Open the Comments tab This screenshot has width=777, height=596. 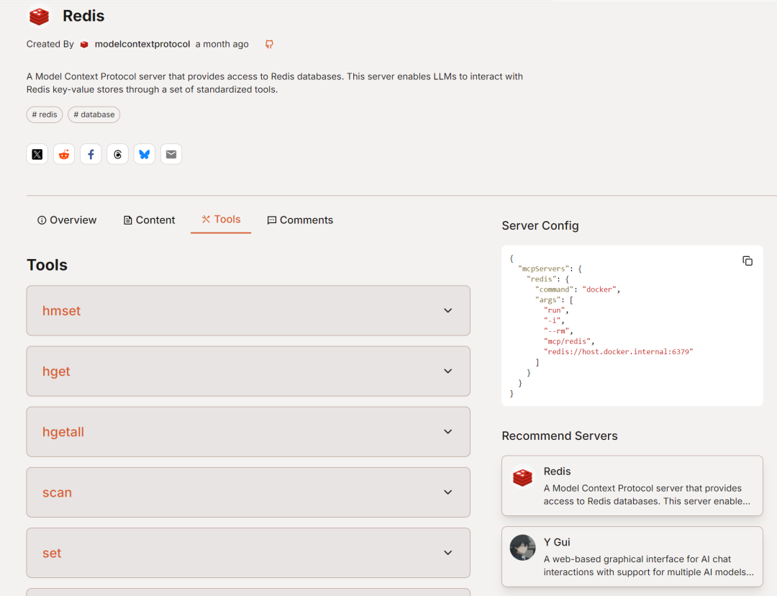point(300,220)
